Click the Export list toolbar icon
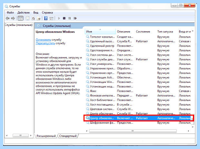The image size is (200, 149). 38,18
